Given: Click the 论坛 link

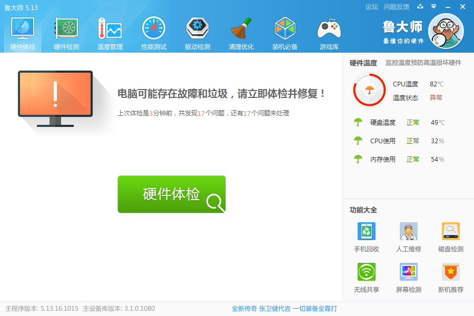Looking at the screenshot, I should pos(371,7).
